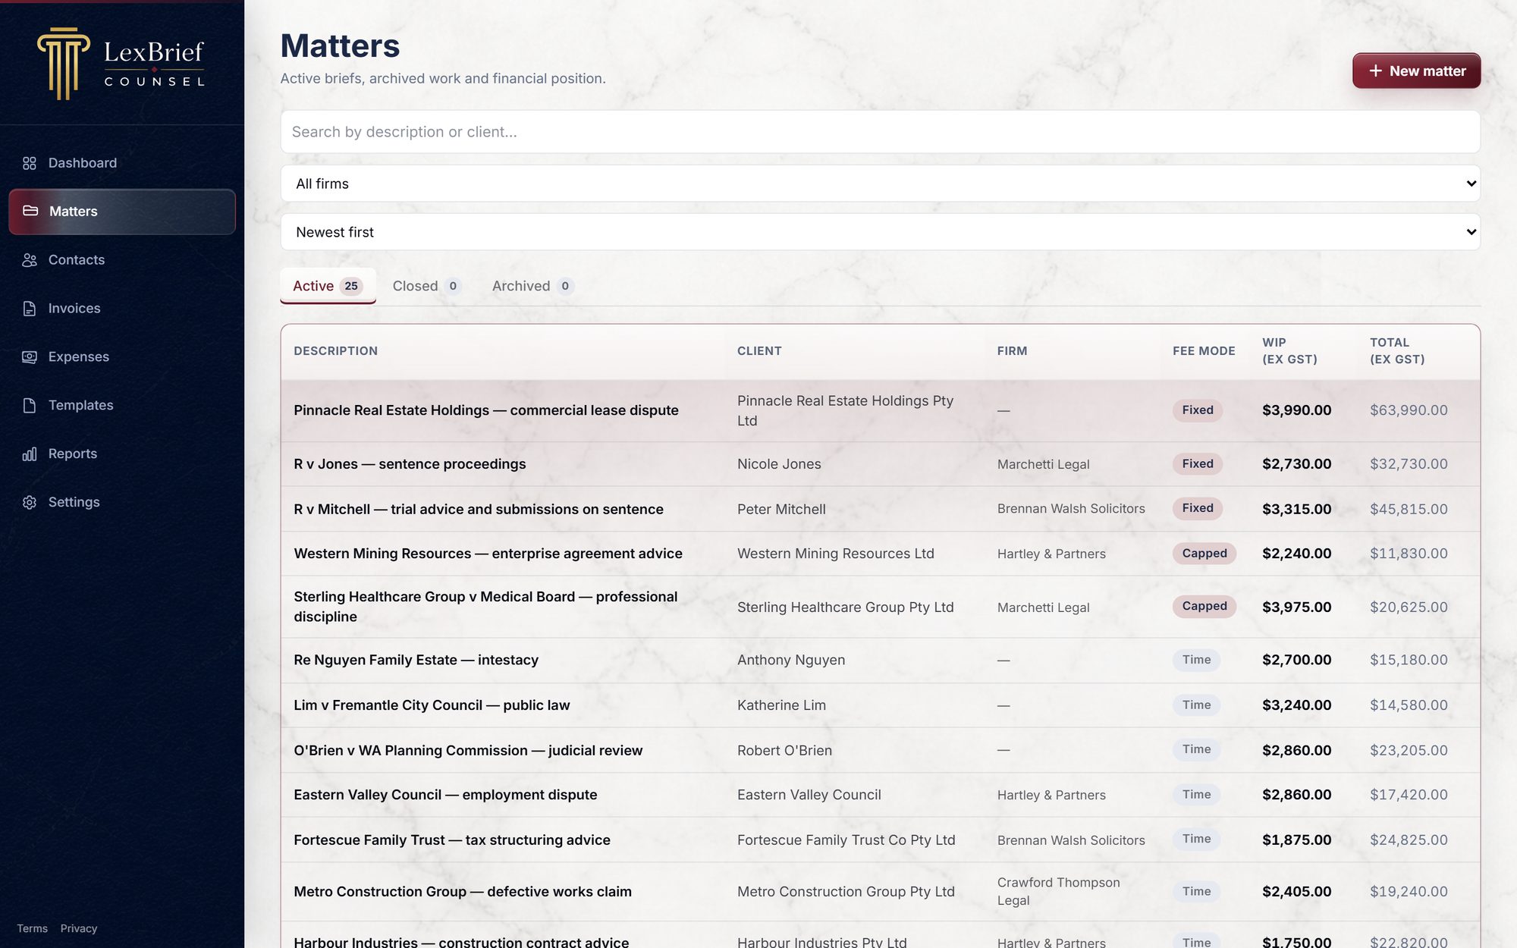This screenshot has width=1517, height=948.
Task: Click the Dashboard grid icon
Action: [30, 163]
